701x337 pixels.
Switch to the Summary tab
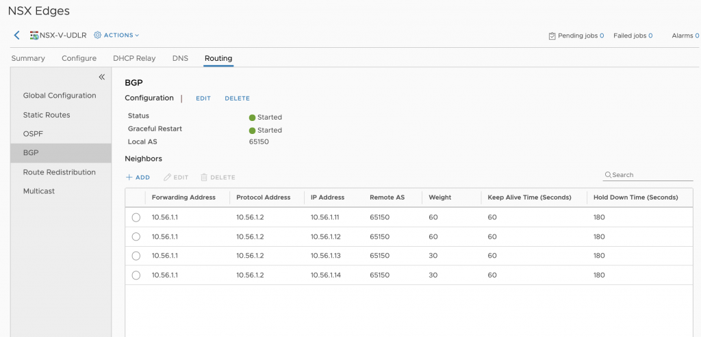(x=28, y=59)
